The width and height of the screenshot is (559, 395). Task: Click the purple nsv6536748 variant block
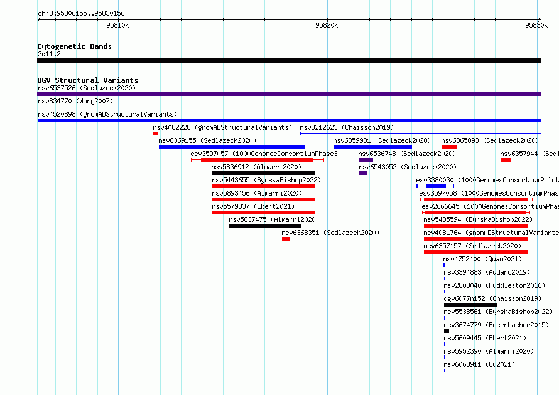[366, 160]
